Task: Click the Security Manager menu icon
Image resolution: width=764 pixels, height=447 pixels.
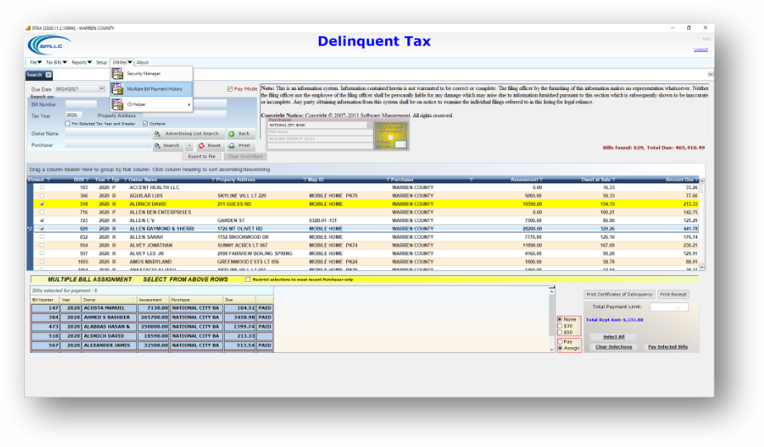Action: tap(117, 74)
